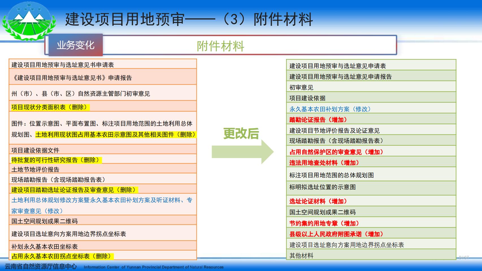
Task: Click highlighted 待批复的可行性研究报告（删除）
Action: pyautogui.click(x=56, y=160)
